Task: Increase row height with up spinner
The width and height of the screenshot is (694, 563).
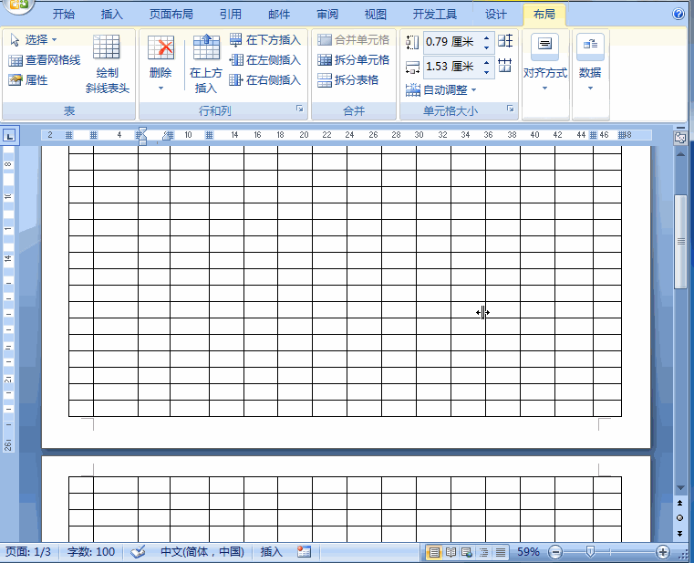Action: [x=487, y=37]
